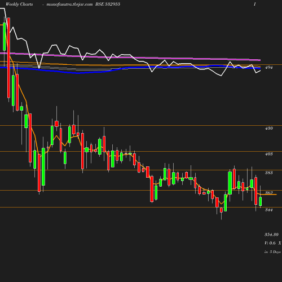Click the 344 price axis label
This screenshot has width=282, height=282.
point(268,210)
